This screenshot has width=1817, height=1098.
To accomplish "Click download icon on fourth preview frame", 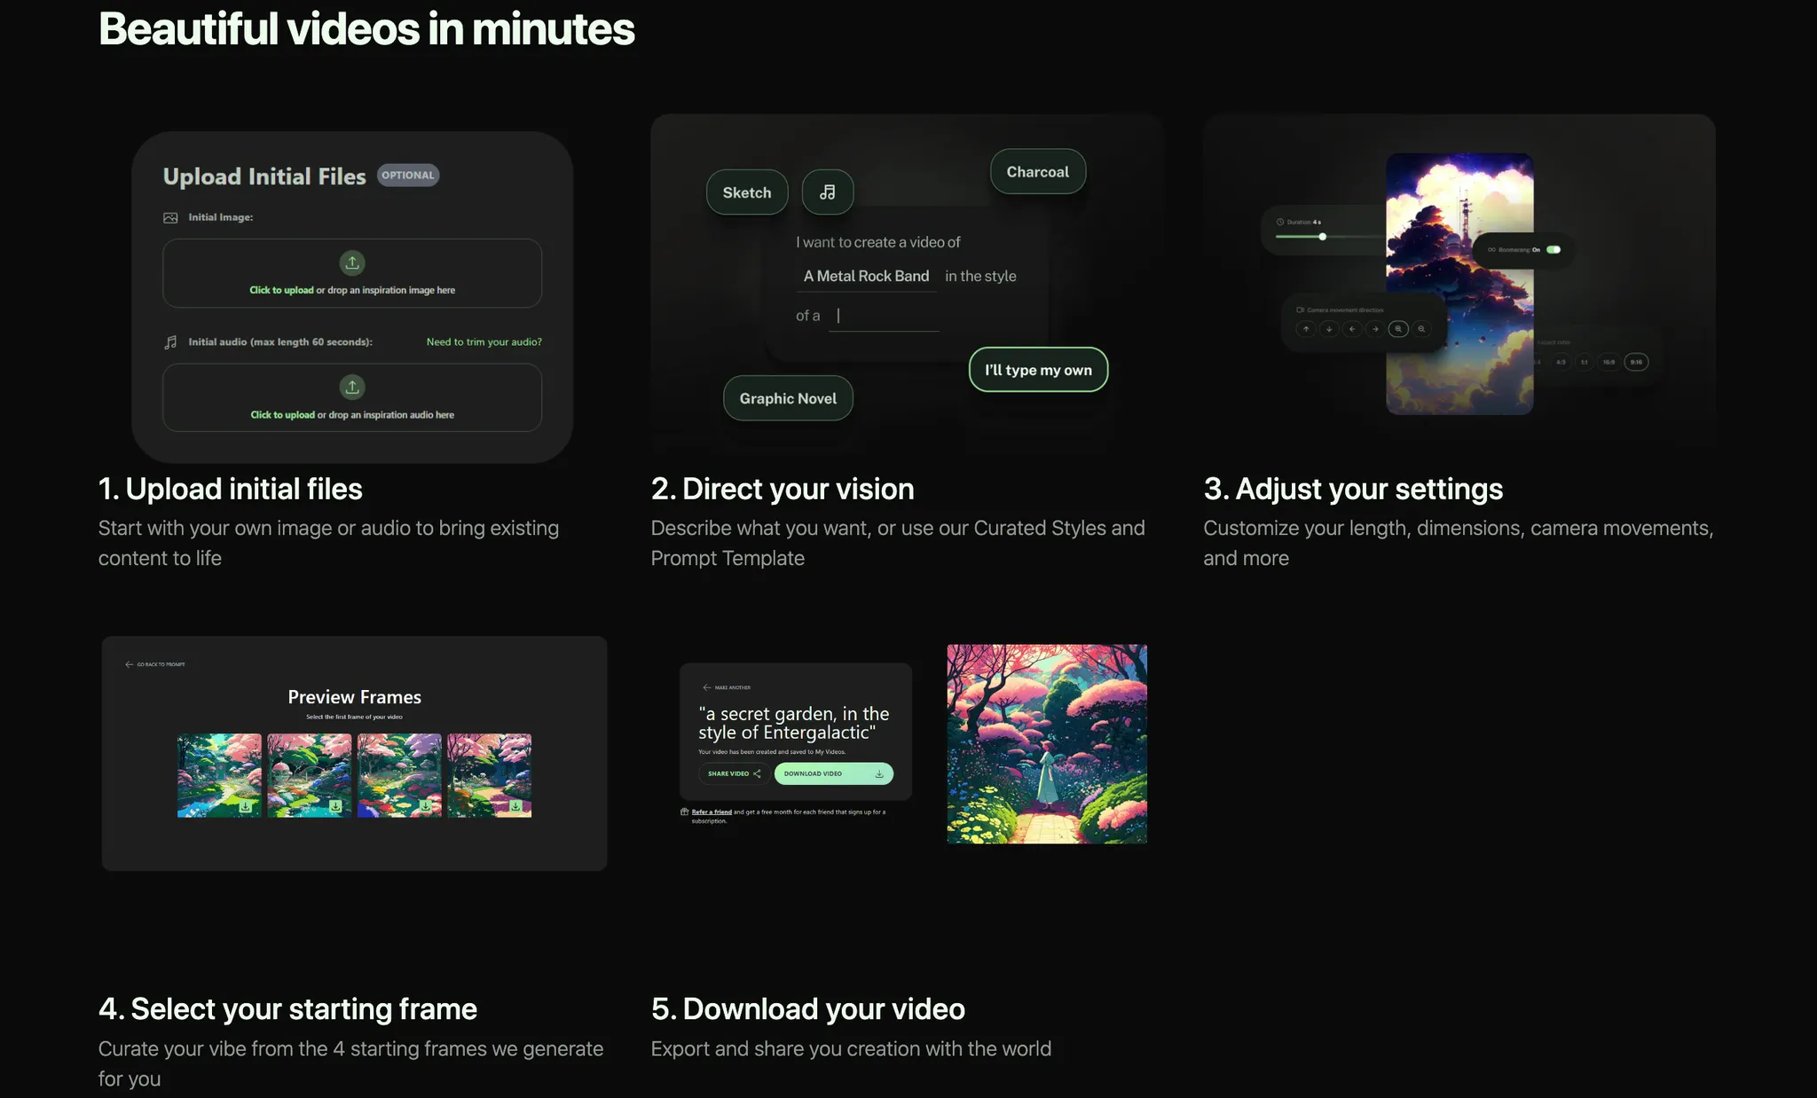I will (x=515, y=806).
